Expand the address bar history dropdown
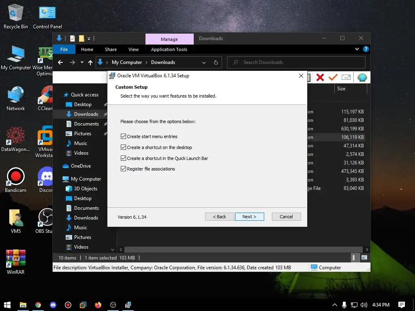This screenshot has width=415, height=311. click(x=204, y=63)
